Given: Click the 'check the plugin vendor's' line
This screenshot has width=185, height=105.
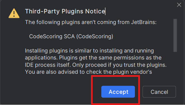Looking at the screenshot, I should (x=88, y=72).
